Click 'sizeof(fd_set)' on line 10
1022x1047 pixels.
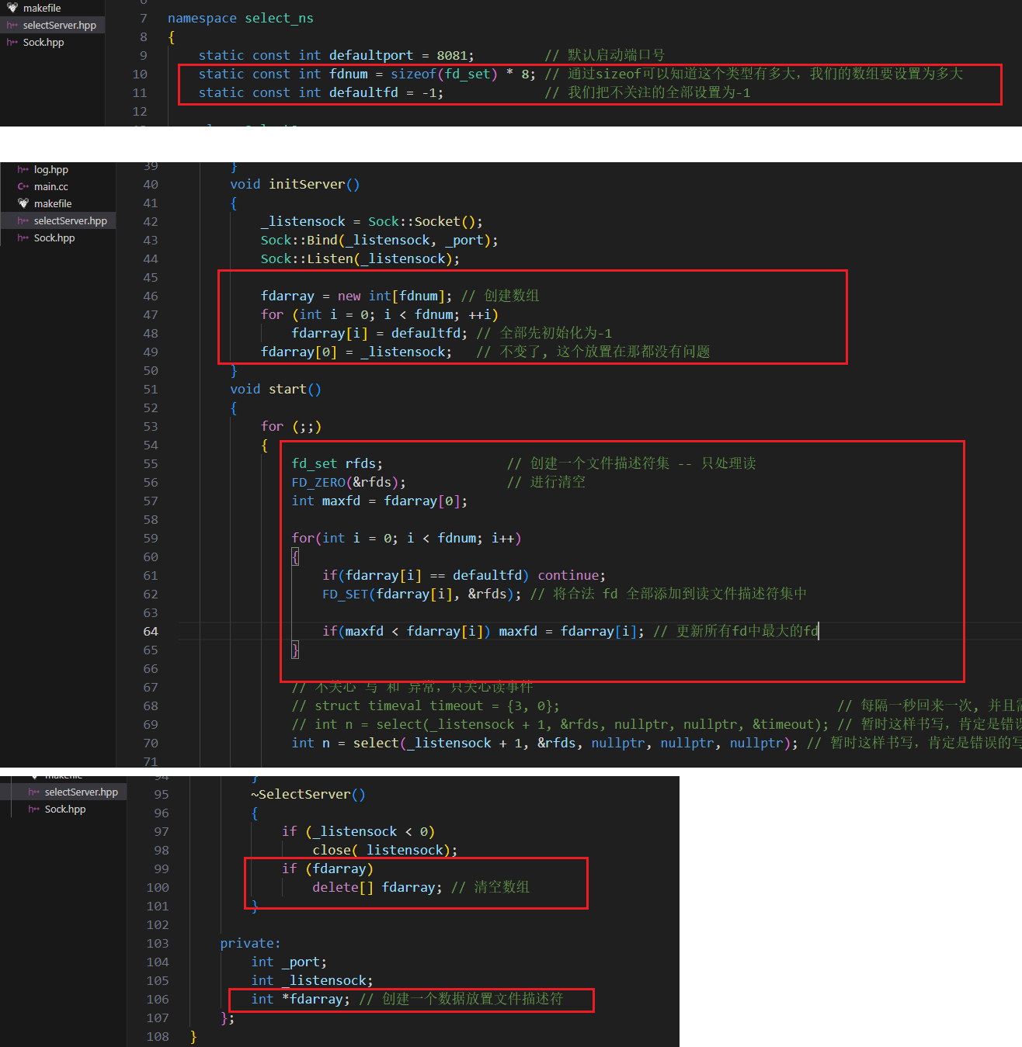(x=444, y=74)
